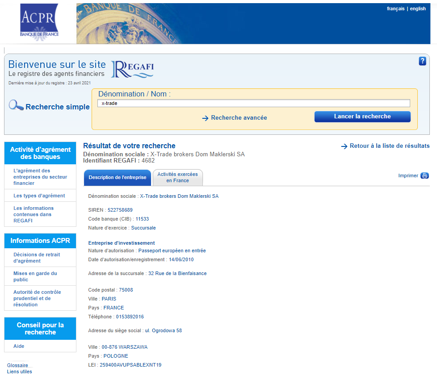Click Pays value FRANCE
437x384 pixels.
coord(113,308)
